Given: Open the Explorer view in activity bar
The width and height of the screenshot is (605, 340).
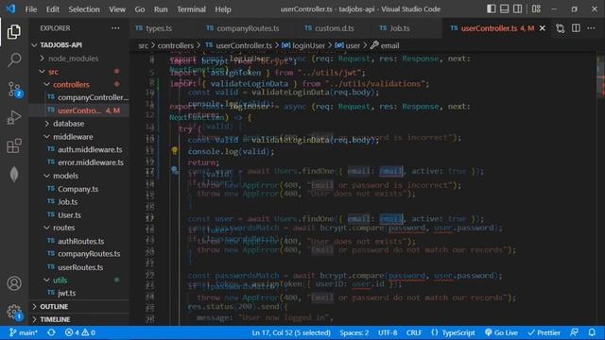Looking at the screenshot, I should (14, 31).
